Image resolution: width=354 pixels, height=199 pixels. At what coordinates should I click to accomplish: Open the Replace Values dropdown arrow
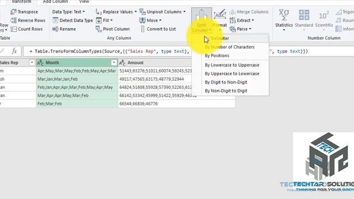pyautogui.click(x=136, y=12)
